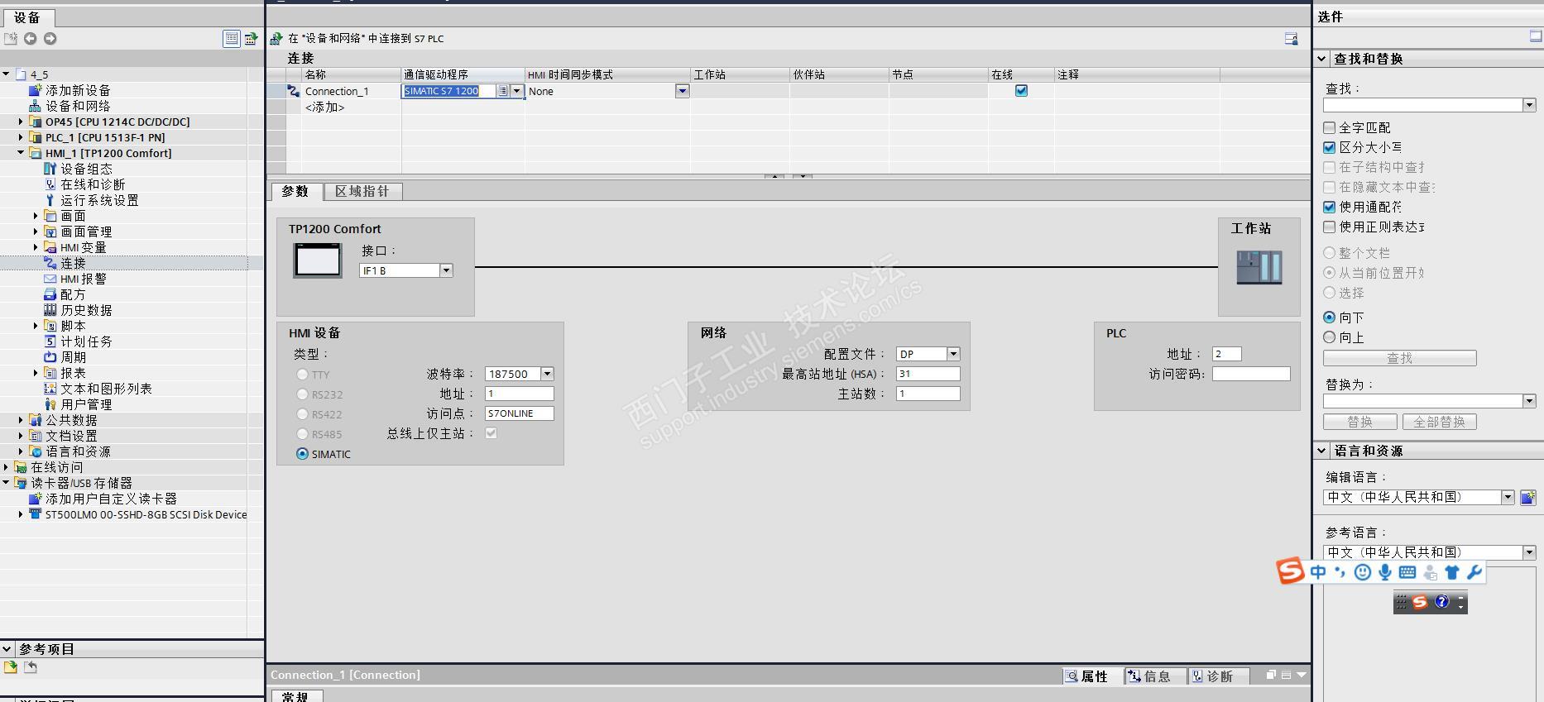
Task: Open the Sogou skin shirt icon
Action: click(x=1452, y=572)
